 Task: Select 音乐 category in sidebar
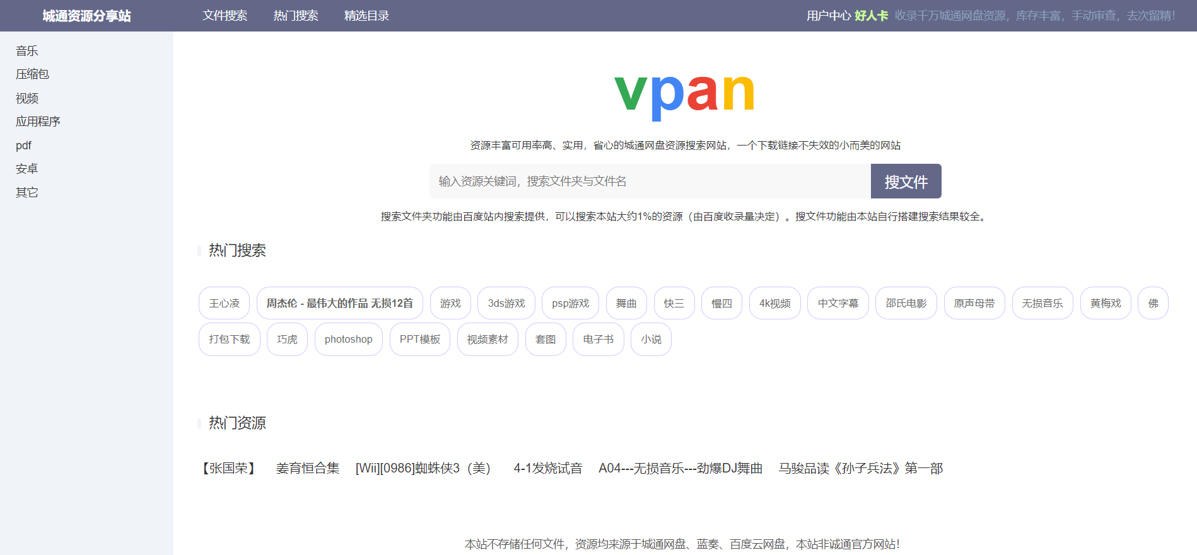point(27,51)
